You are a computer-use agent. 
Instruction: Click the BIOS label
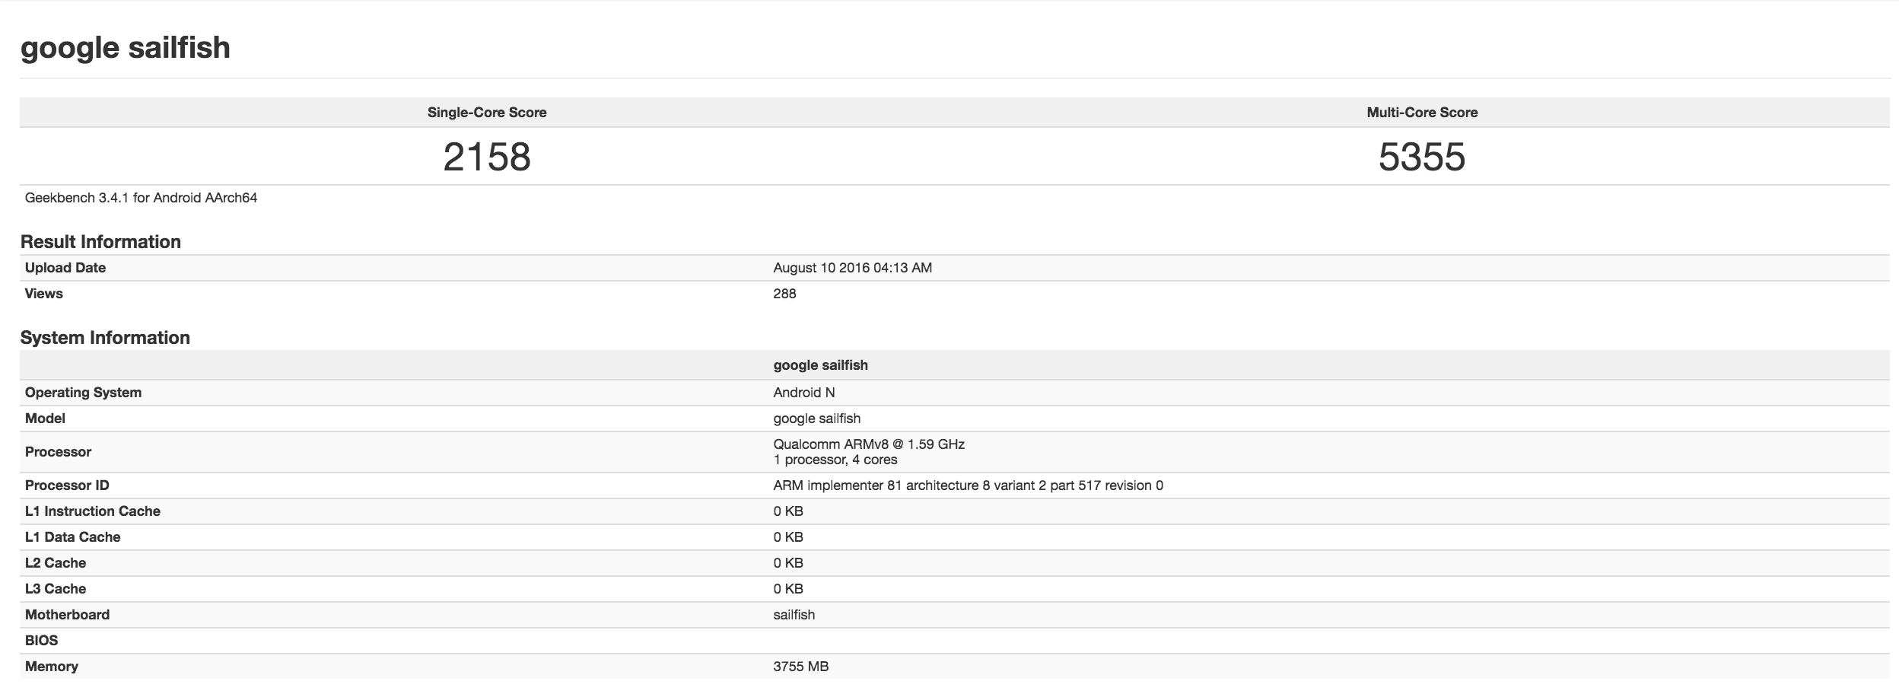(x=42, y=641)
